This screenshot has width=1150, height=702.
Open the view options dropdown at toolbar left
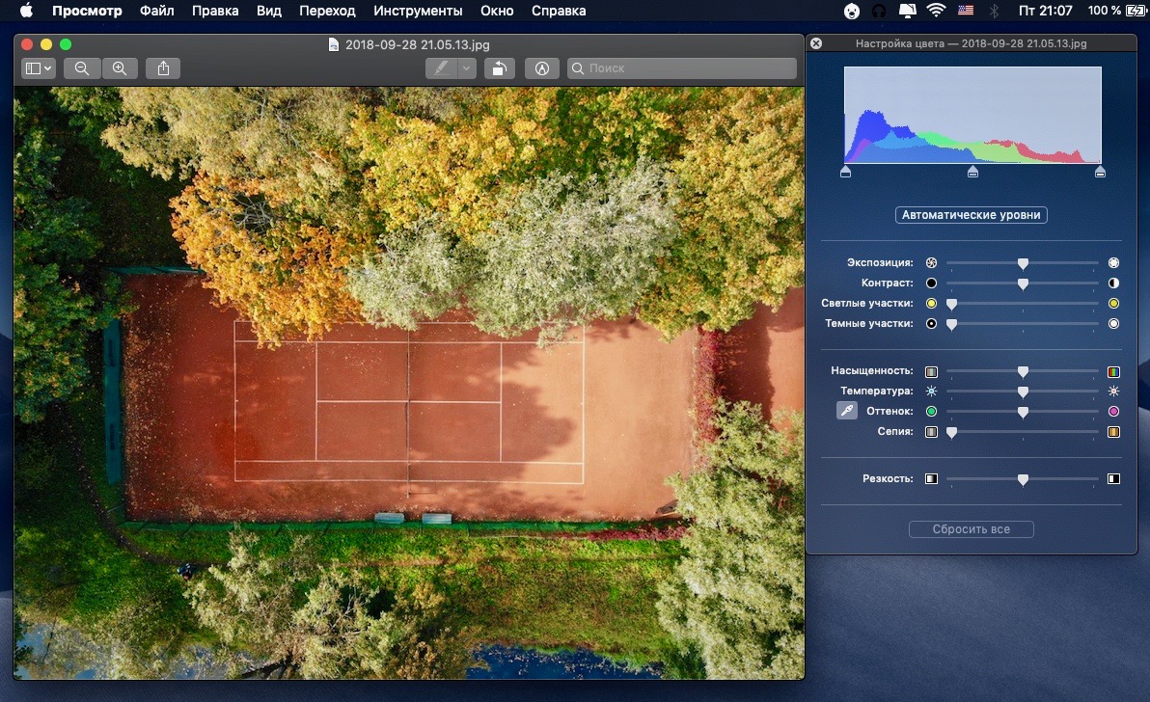[38, 68]
